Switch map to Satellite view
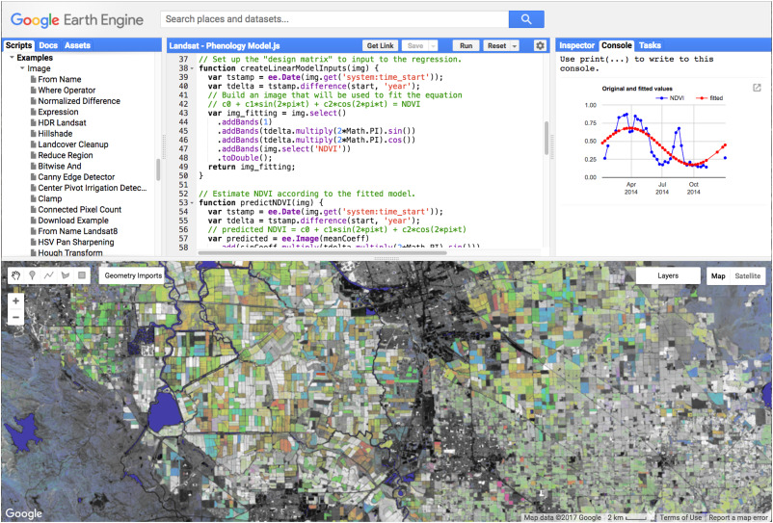Image resolution: width=773 pixels, height=523 pixels. (x=747, y=275)
